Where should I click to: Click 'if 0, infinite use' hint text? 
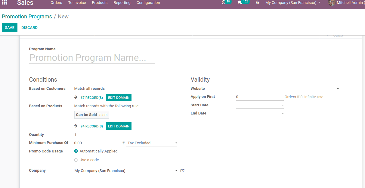click(310, 97)
